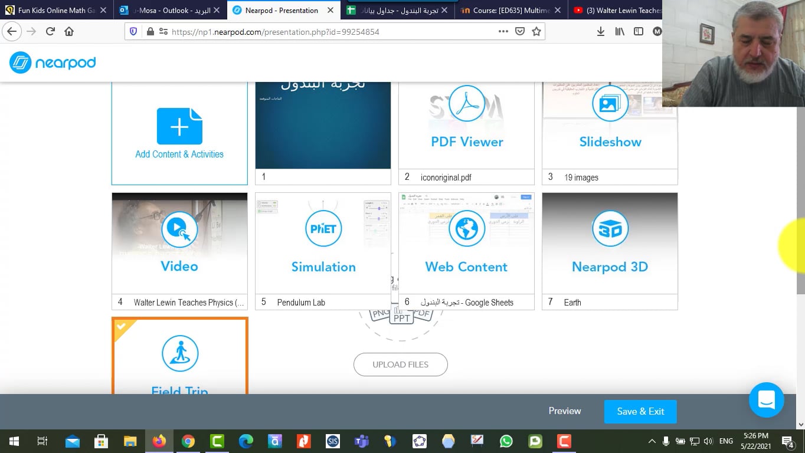Open WhatsApp from the taskbar

pyautogui.click(x=506, y=441)
